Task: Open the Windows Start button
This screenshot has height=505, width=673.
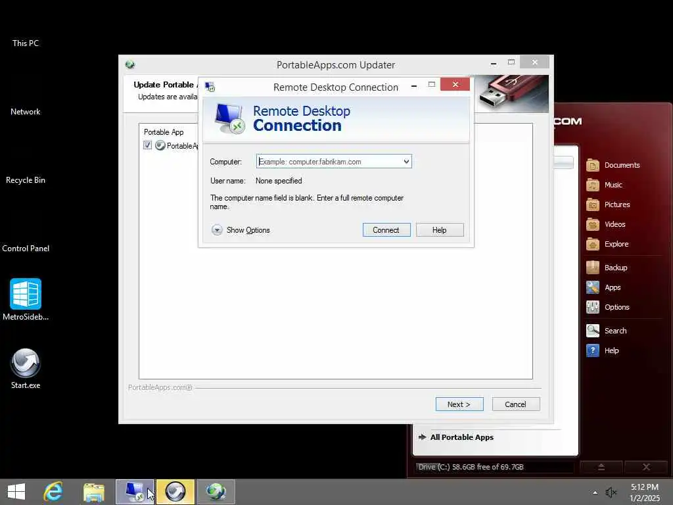Action: click(16, 492)
